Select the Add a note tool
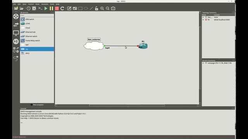 pos(69,8)
